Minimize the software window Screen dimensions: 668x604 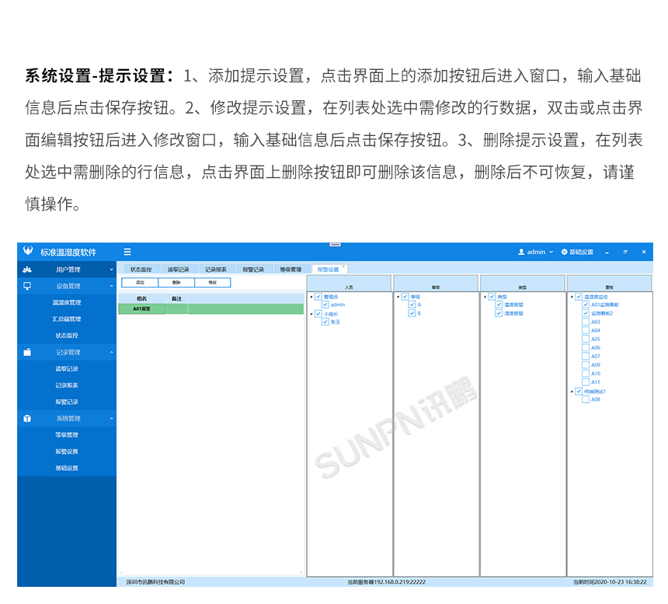point(607,253)
